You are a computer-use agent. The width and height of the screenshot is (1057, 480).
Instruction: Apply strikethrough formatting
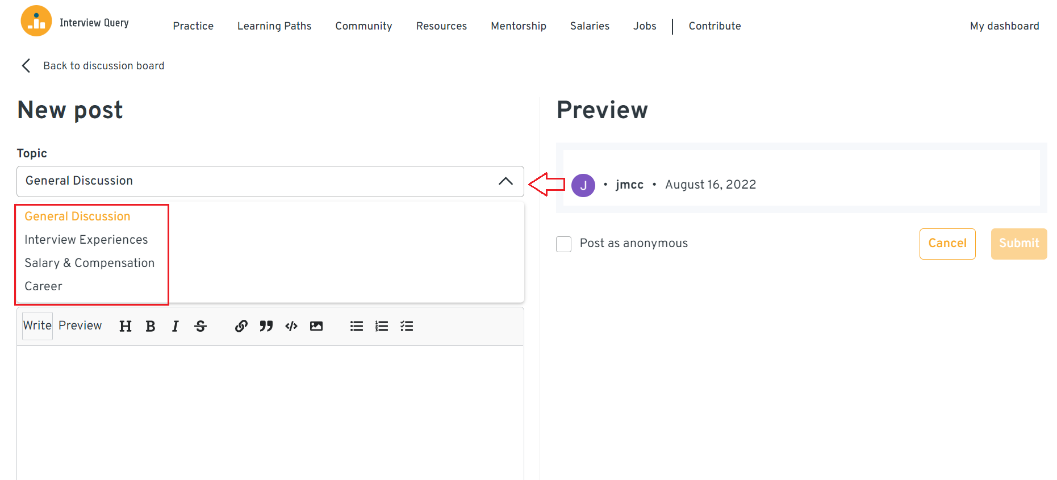[x=200, y=326]
